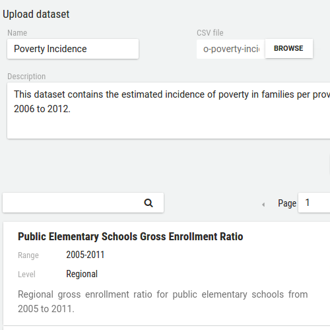330x330 pixels.
Task: Select the 2005-2011 range value
Action: (85, 255)
